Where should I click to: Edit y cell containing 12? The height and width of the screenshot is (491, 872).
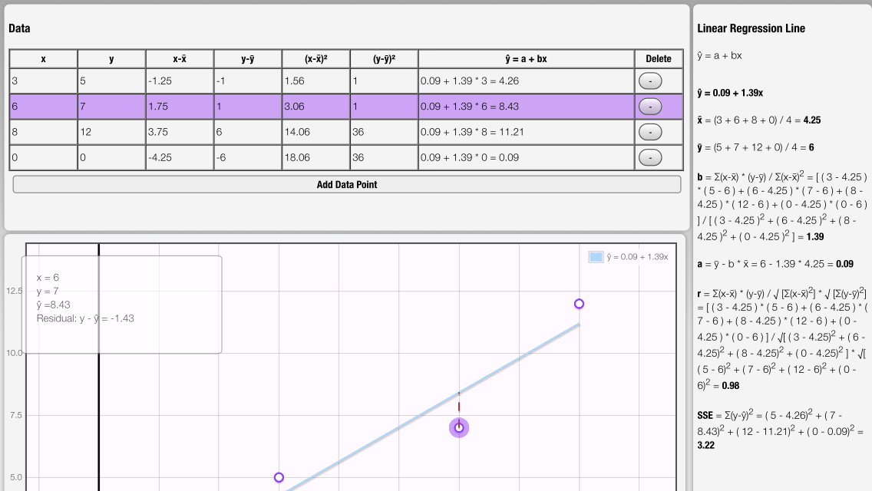(111, 133)
